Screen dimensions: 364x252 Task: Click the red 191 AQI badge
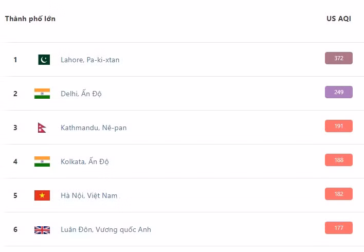pos(339,126)
